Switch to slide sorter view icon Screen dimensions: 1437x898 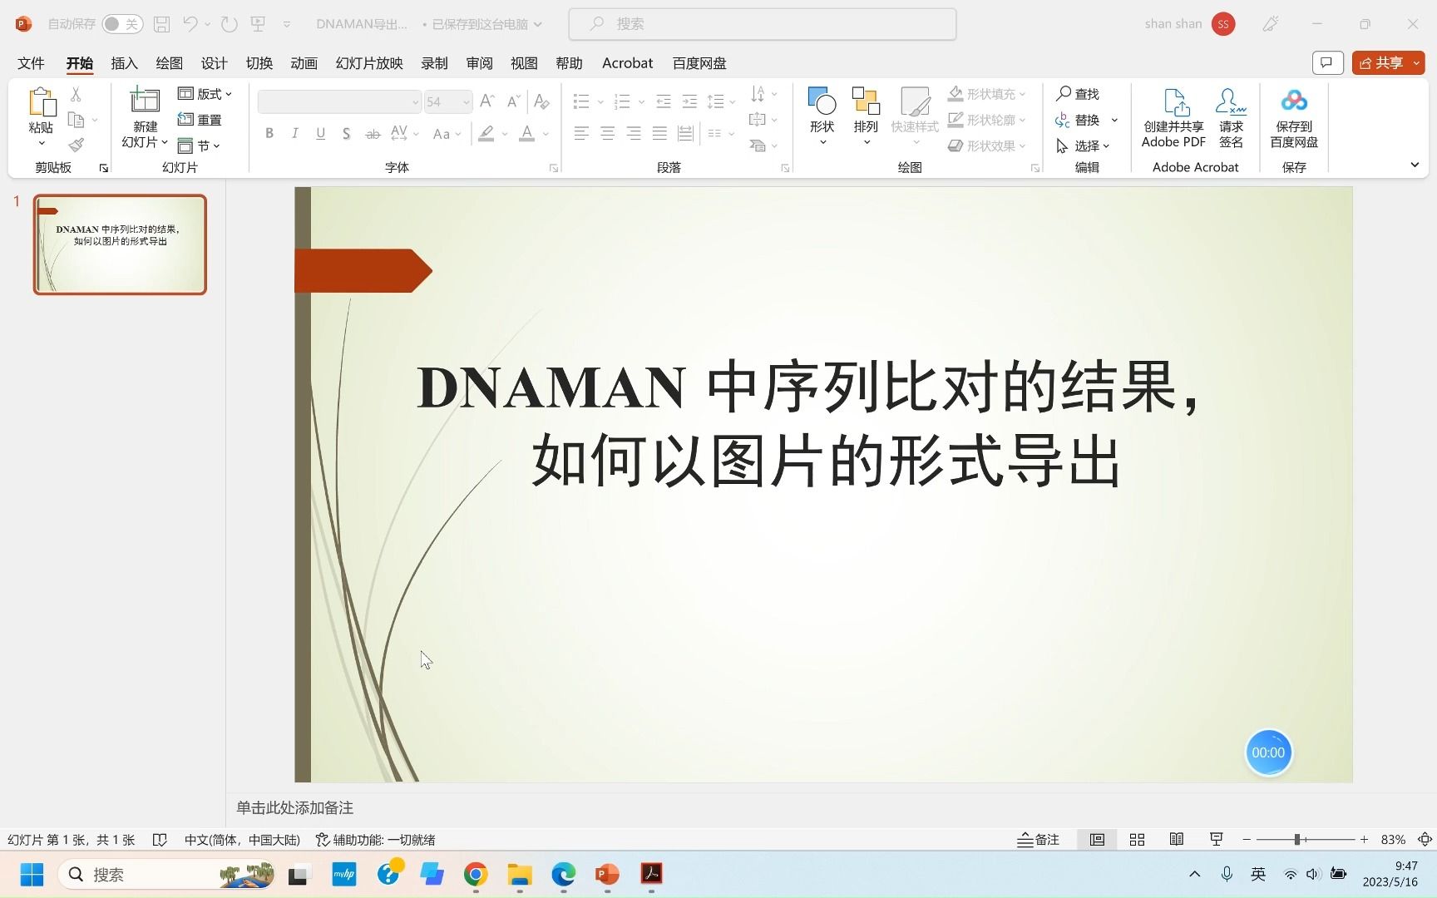[1137, 839]
